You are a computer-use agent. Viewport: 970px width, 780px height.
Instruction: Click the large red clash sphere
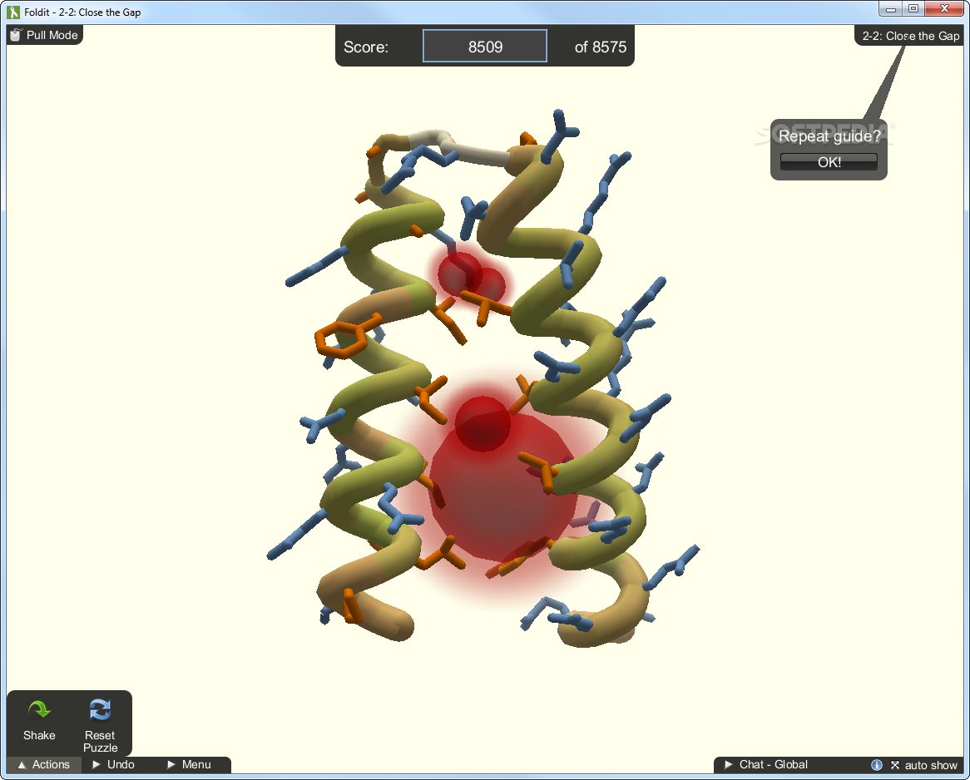click(x=502, y=489)
